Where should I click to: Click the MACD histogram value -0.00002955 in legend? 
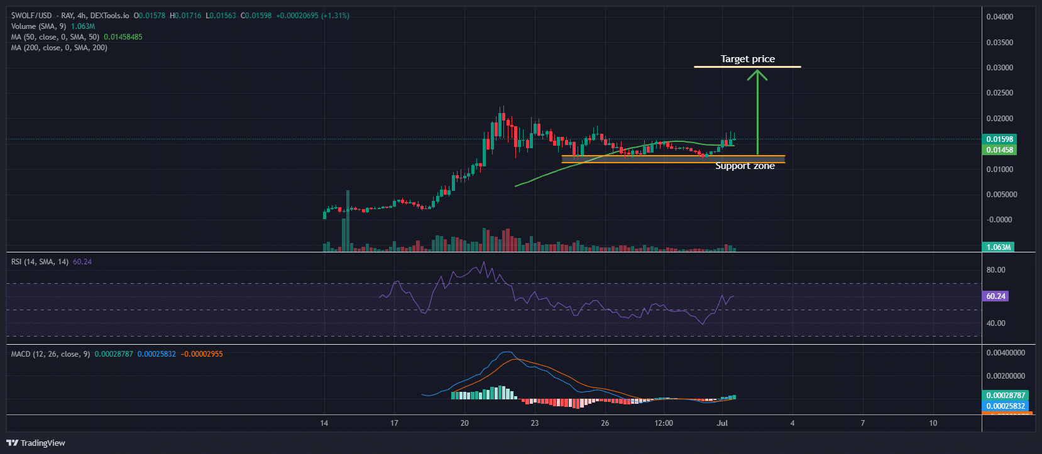[x=202, y=354]
